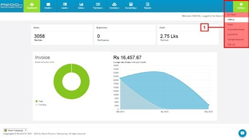The image size is (249, 140).
Task: Collapse the Setting gear dropdown
Action: click(241, 6)
